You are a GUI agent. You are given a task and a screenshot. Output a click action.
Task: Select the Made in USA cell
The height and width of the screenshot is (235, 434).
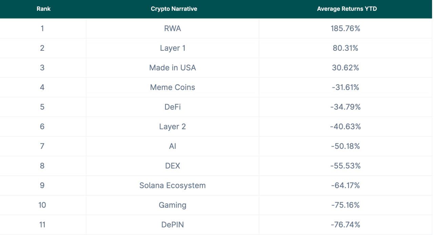(x=173, y=68)
